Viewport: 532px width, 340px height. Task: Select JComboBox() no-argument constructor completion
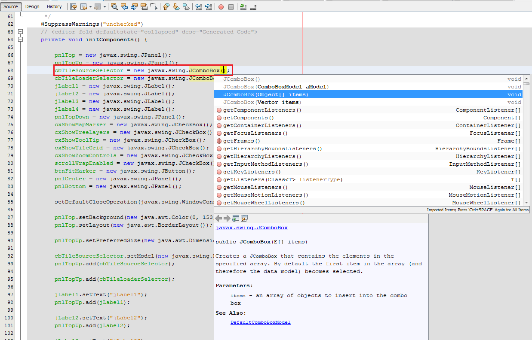click(369, 79)
